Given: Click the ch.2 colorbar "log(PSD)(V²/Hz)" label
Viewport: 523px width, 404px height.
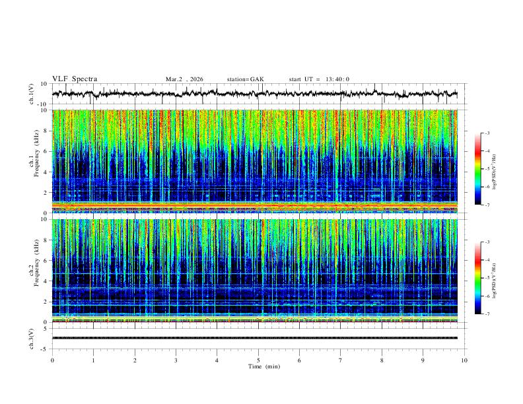Looking at the screenshot, I should [494, 281].
